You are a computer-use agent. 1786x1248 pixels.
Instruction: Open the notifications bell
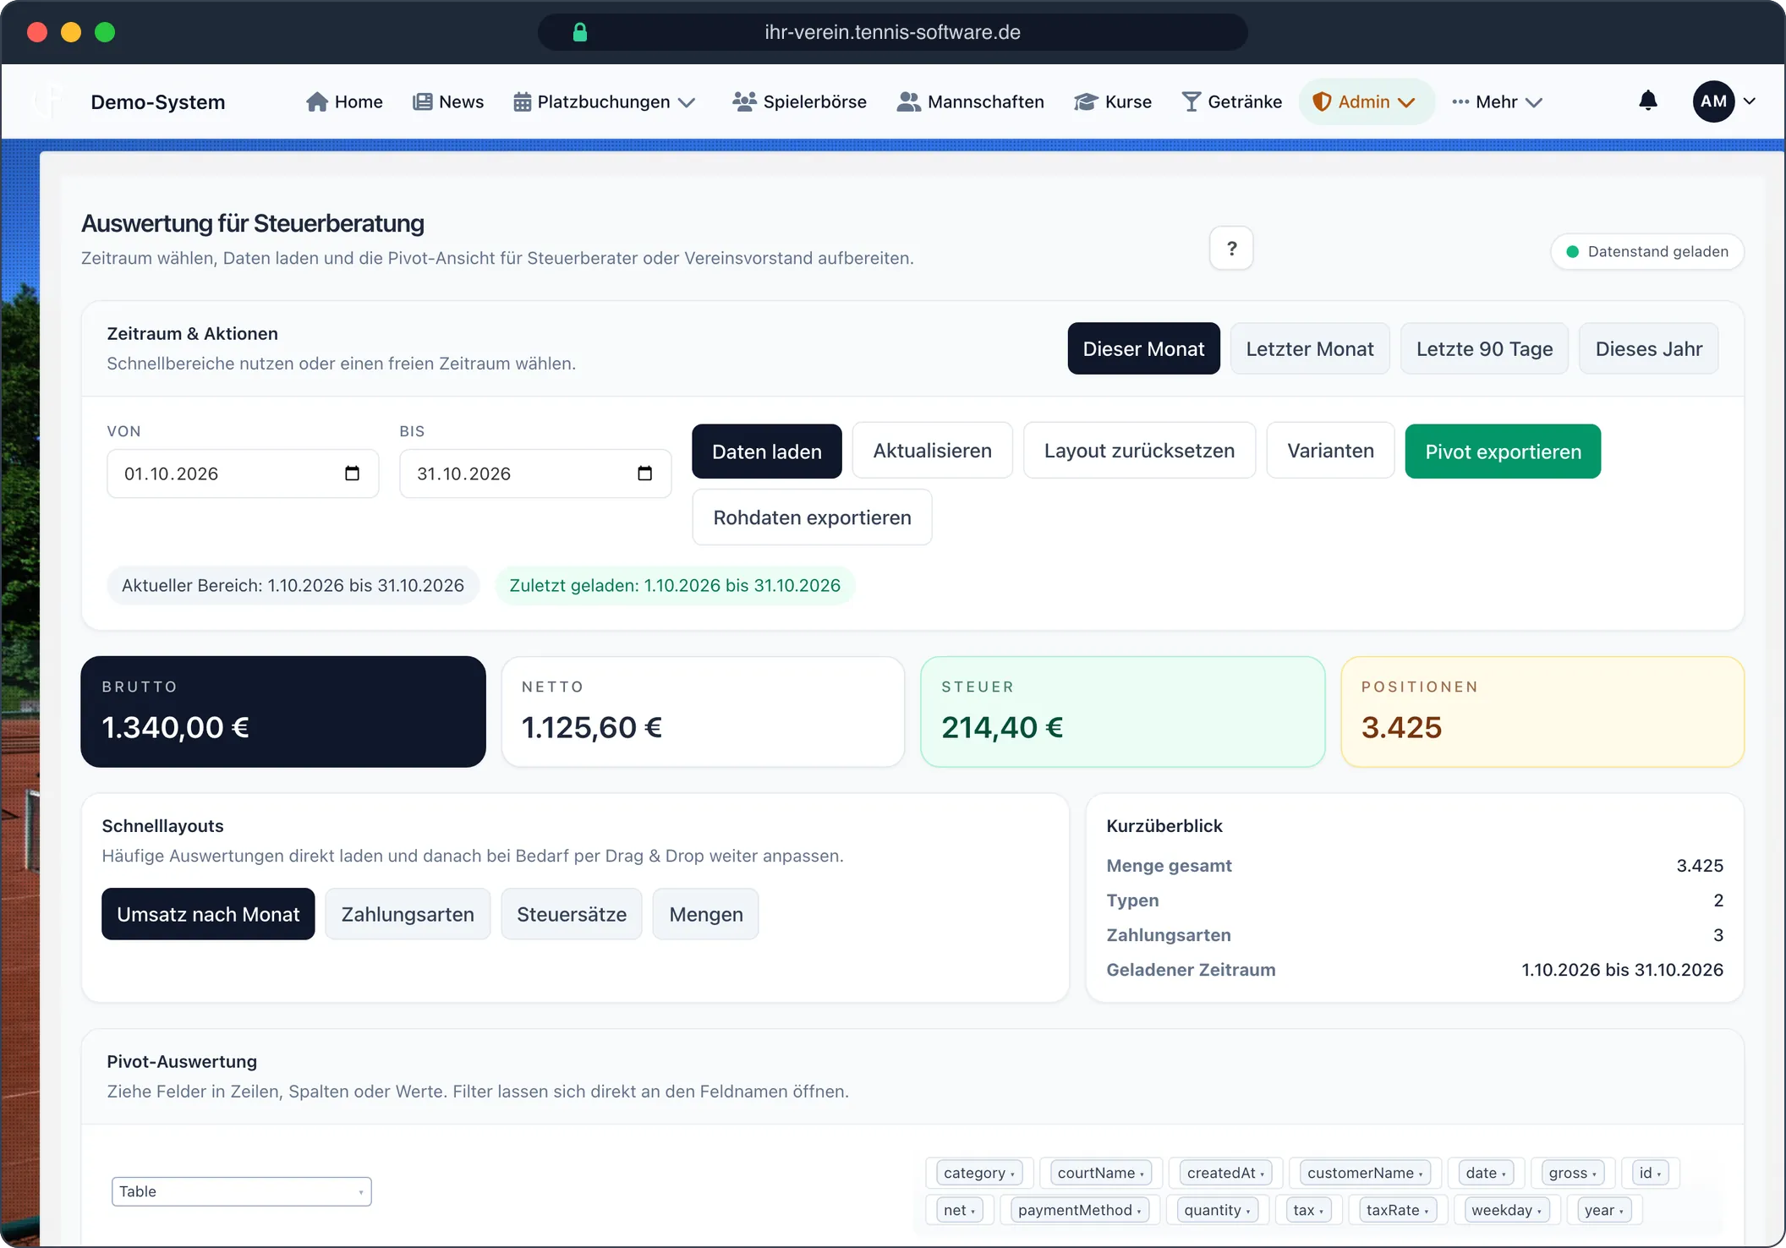pyautogui.click(x=1647, y=101)
